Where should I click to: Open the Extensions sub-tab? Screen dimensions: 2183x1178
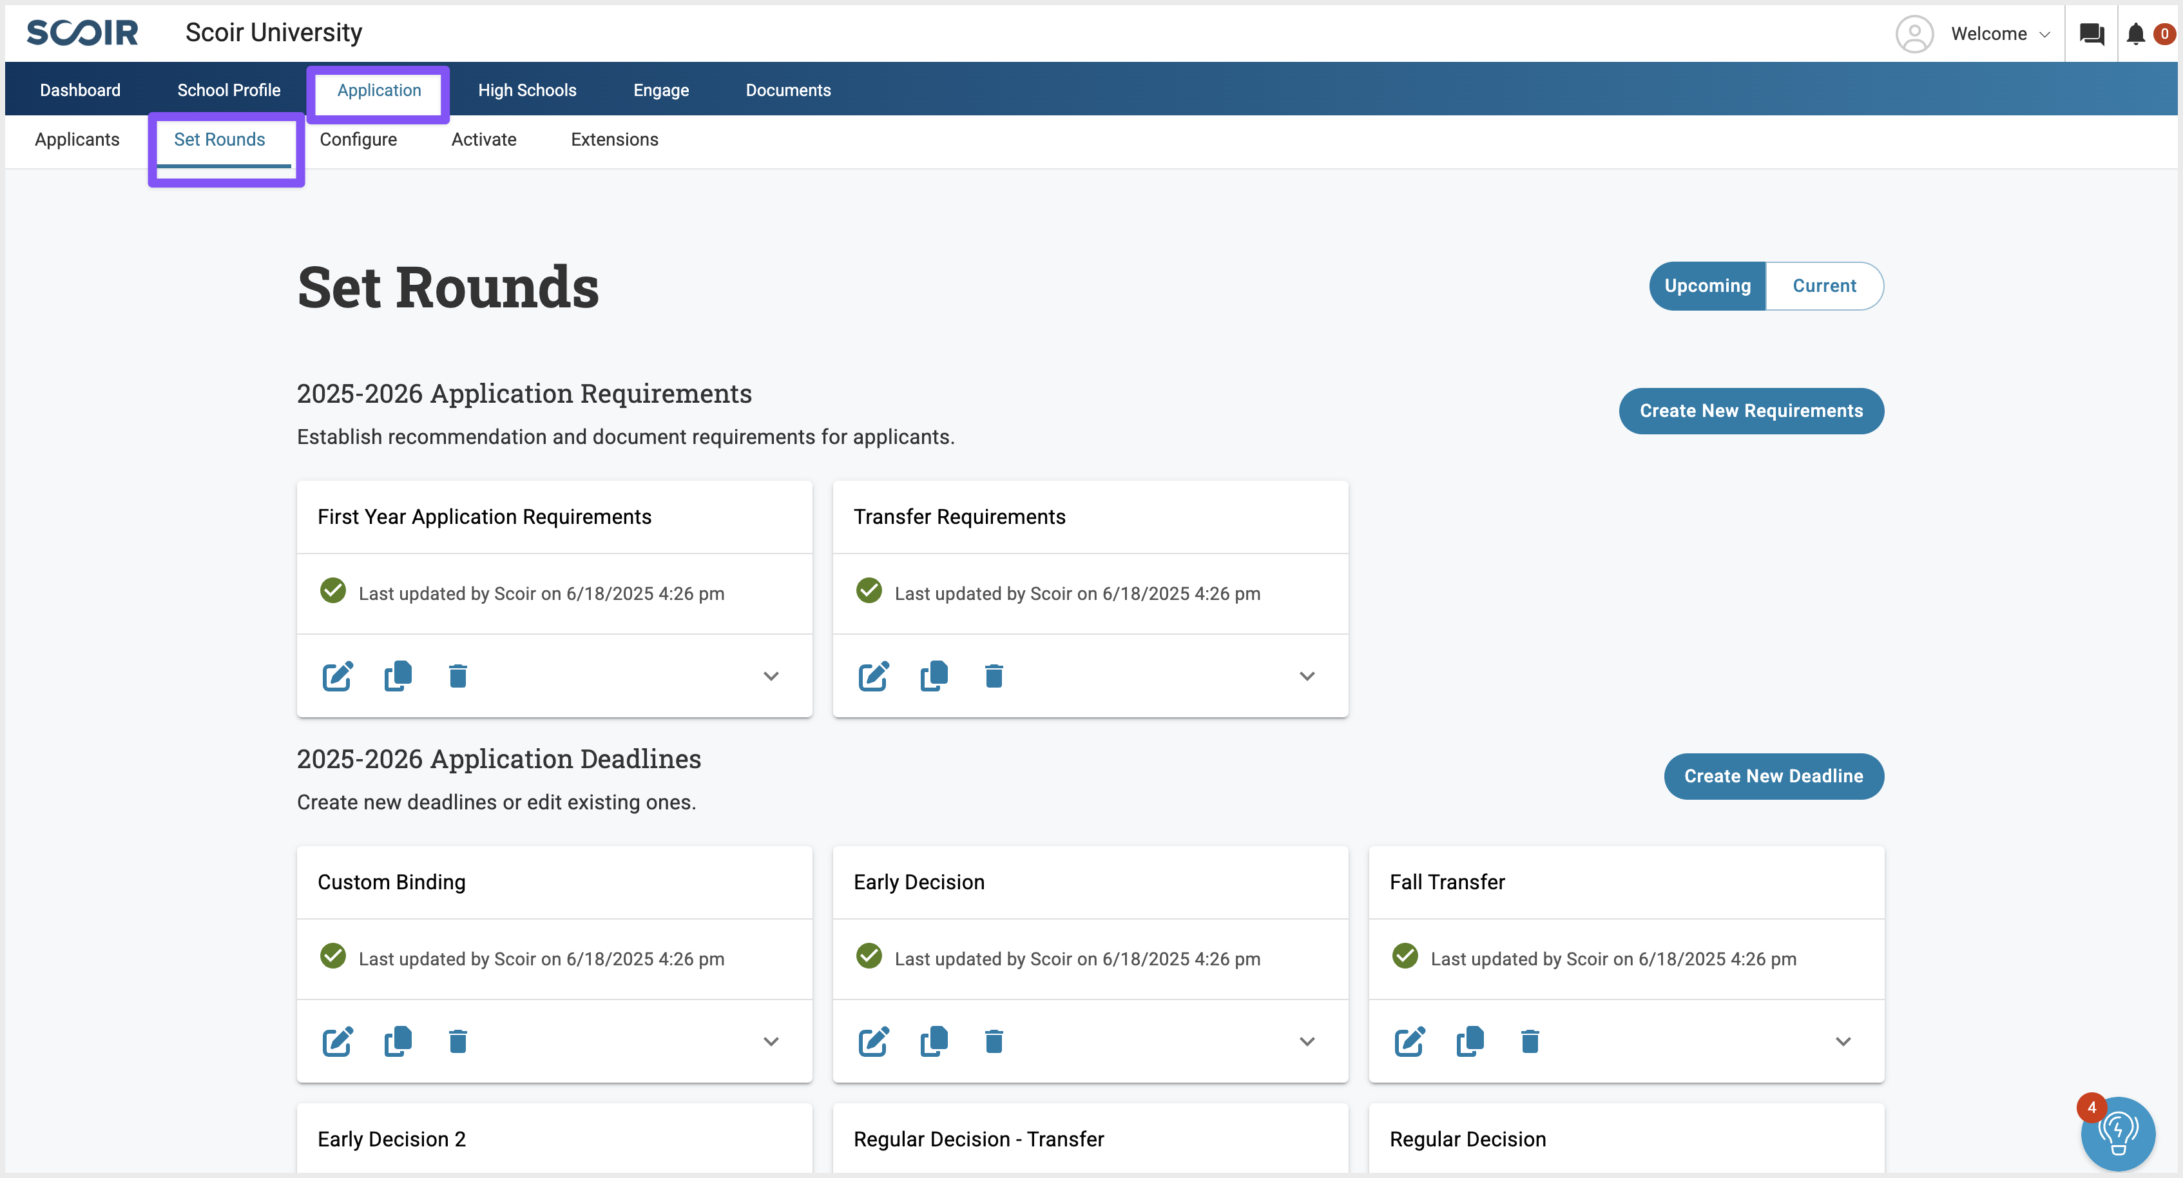615,140
